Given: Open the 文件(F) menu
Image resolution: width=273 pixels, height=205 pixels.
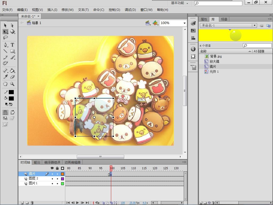Looking at the screenshot, I should (x=7, y=10).
